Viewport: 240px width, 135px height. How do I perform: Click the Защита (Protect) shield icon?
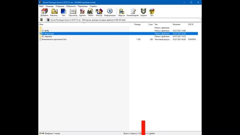tap(143, 12)
